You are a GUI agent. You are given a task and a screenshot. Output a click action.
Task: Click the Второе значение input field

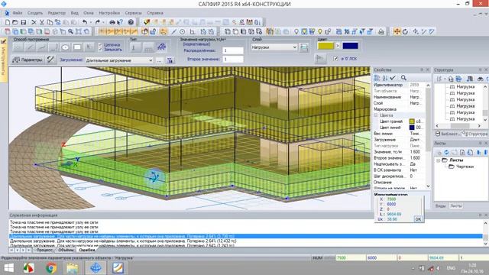coord(232,59)
